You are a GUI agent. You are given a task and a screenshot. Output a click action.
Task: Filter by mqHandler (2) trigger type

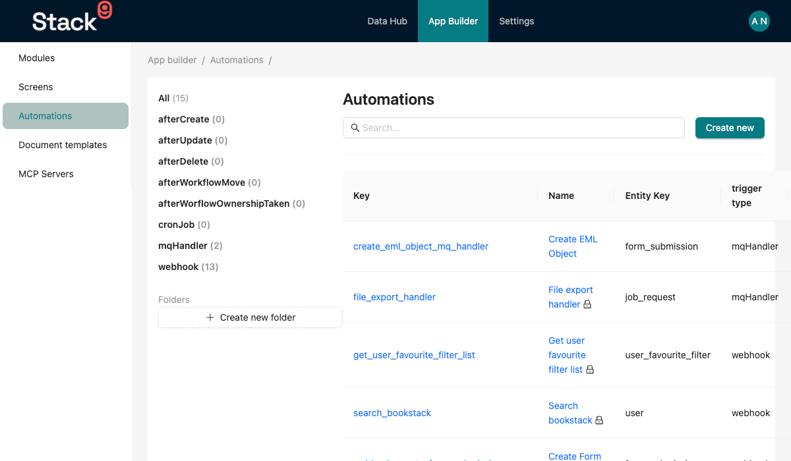190,246
